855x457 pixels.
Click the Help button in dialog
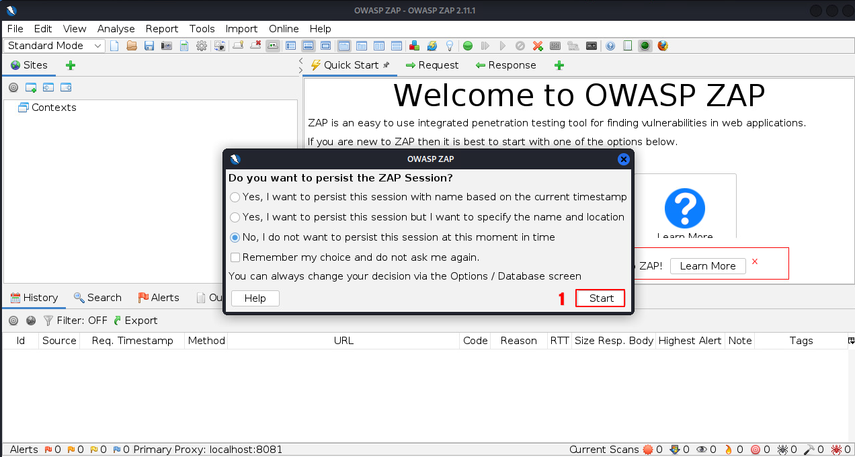pos(255,298)
